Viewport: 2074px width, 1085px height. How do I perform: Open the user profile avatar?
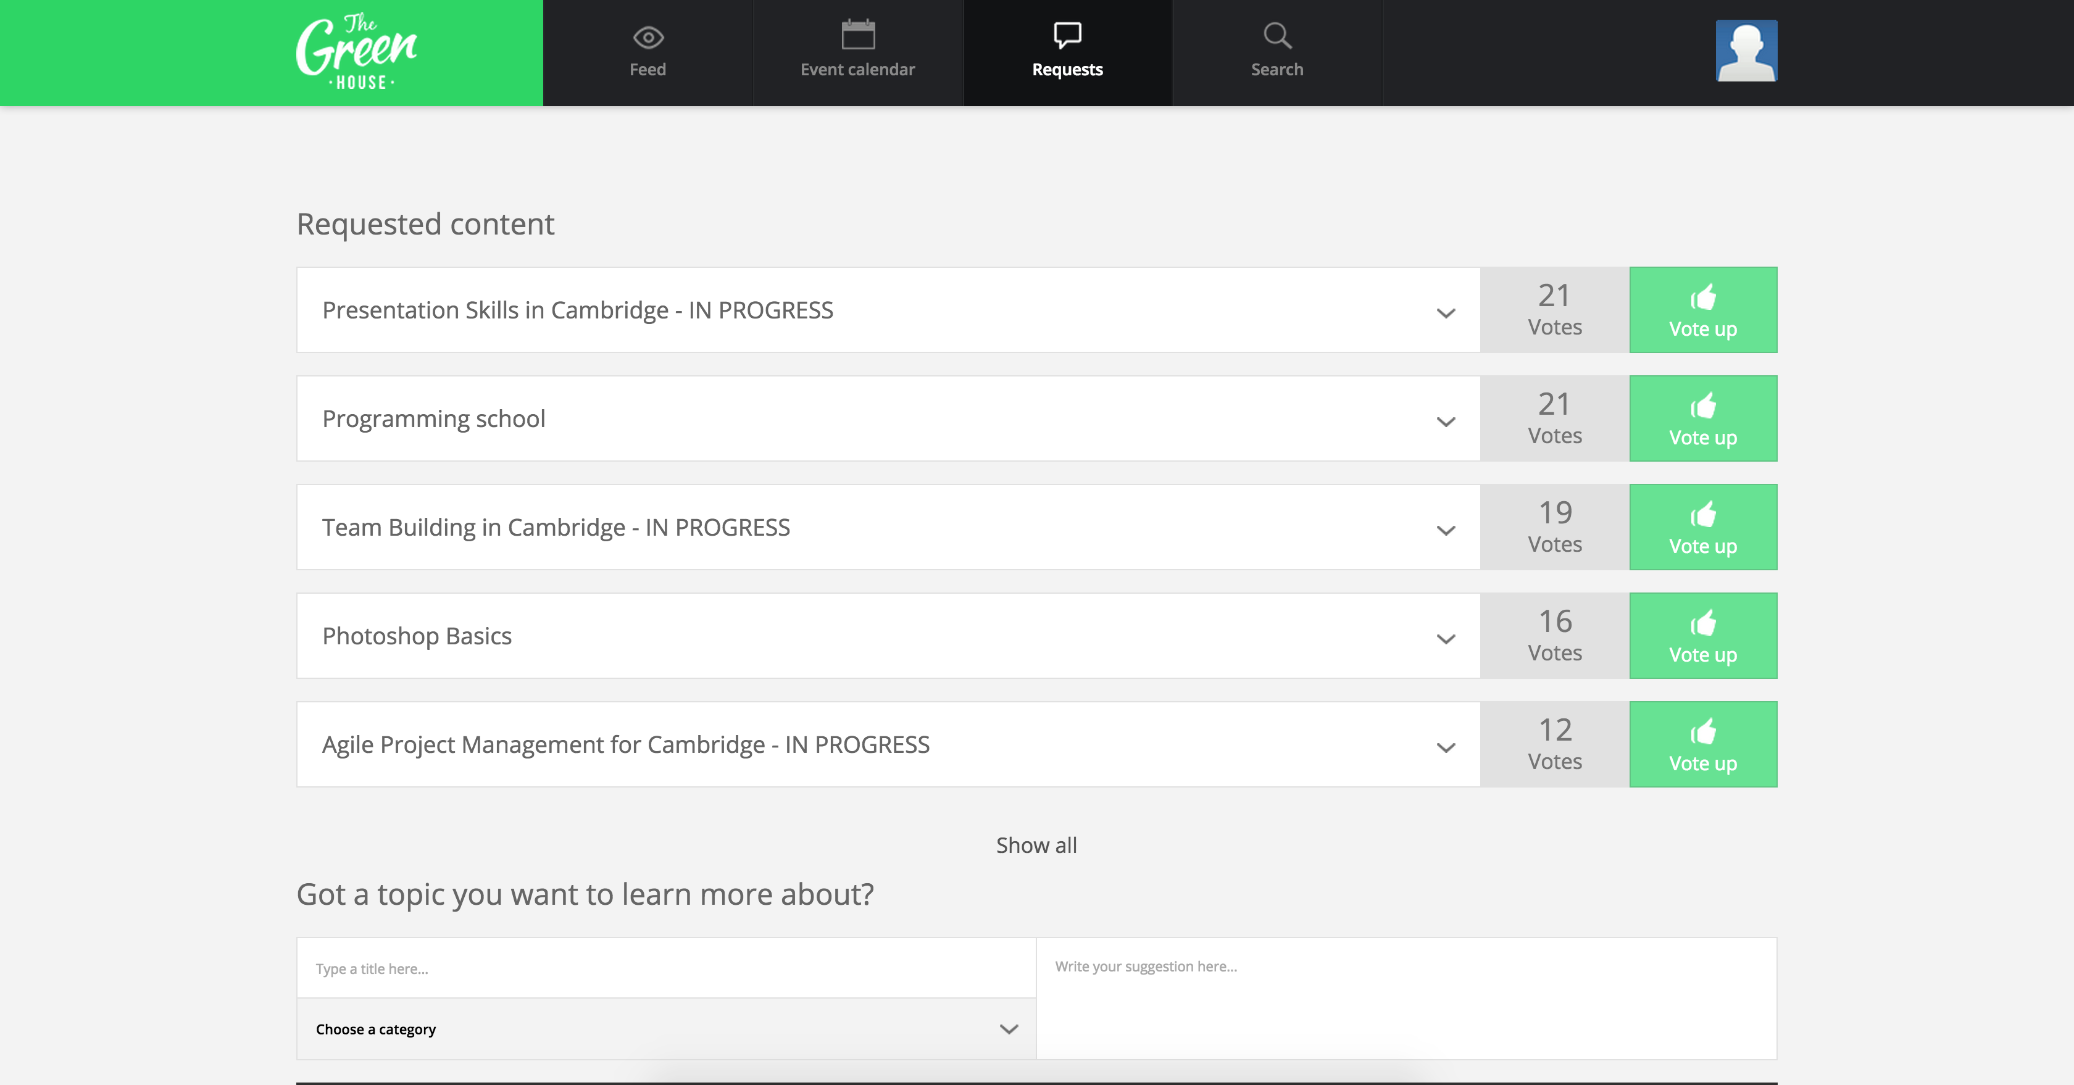1746,51
